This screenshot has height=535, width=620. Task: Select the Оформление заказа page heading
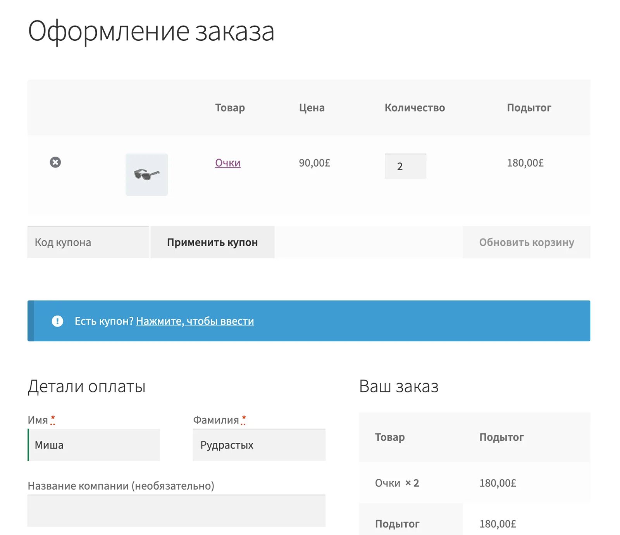click(x=151, y=32)
